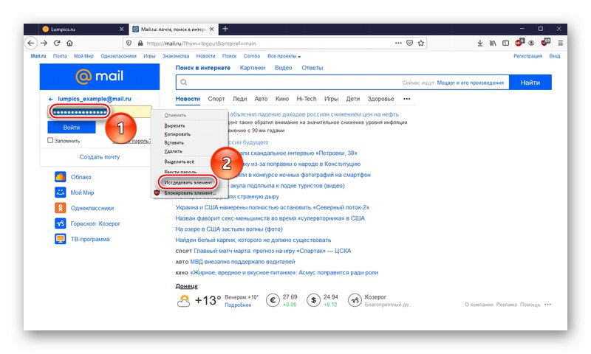This screenshot has height=354, width=591.
Task: Open the Firefox hamburger menu
Action: click(x=561, y=44)
